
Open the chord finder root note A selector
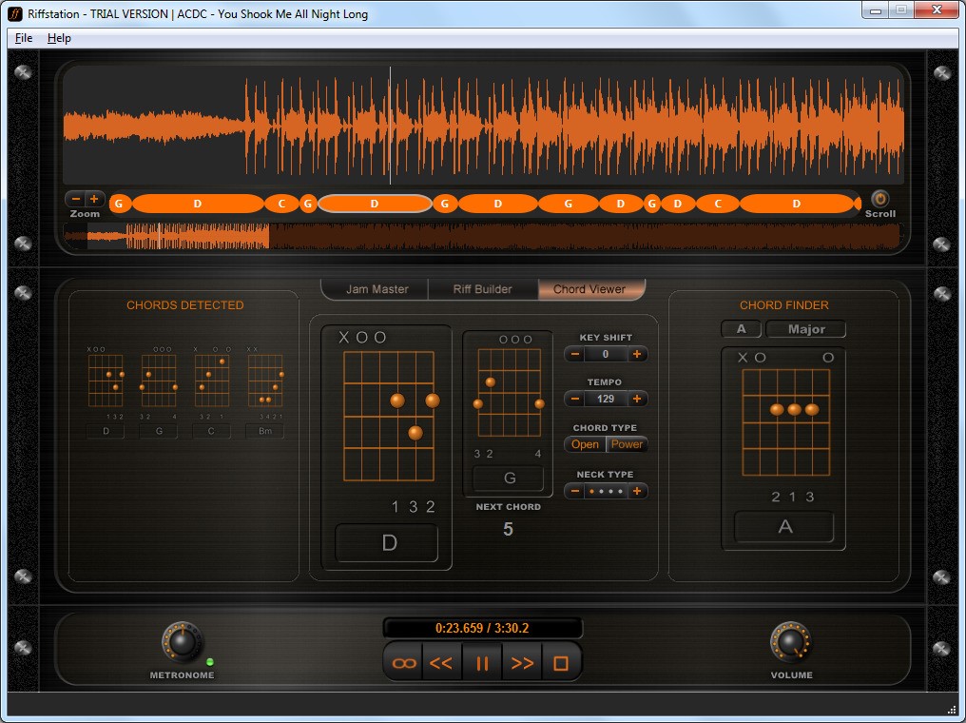(741, 329)
